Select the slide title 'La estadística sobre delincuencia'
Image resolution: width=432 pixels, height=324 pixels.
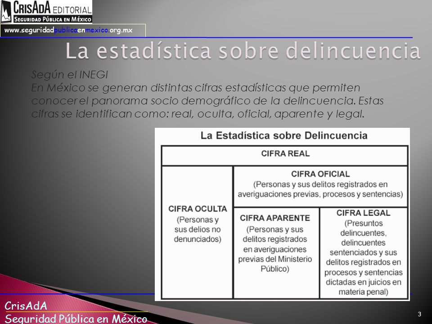[243, 51]
